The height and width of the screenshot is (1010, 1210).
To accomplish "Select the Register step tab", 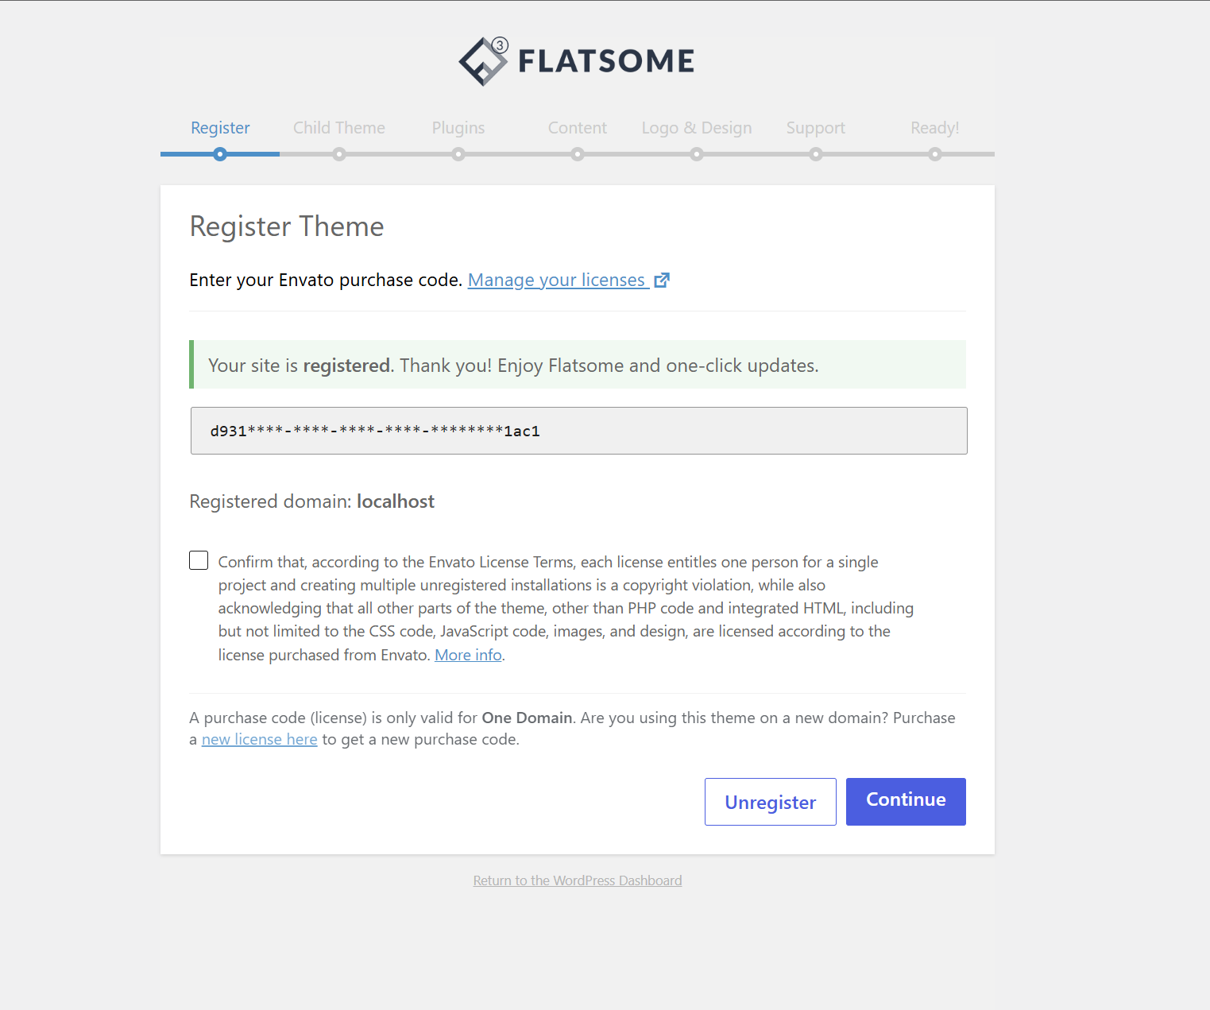I will [220, 128].
